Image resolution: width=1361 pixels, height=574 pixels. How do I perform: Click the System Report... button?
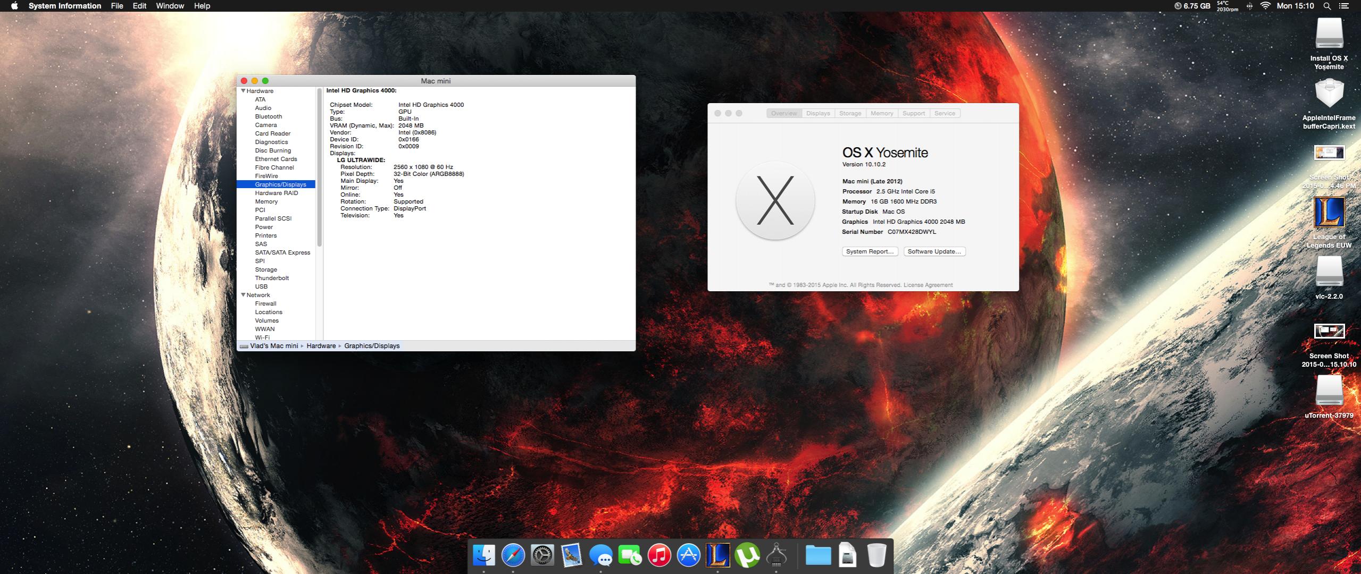tap(870, 251)
